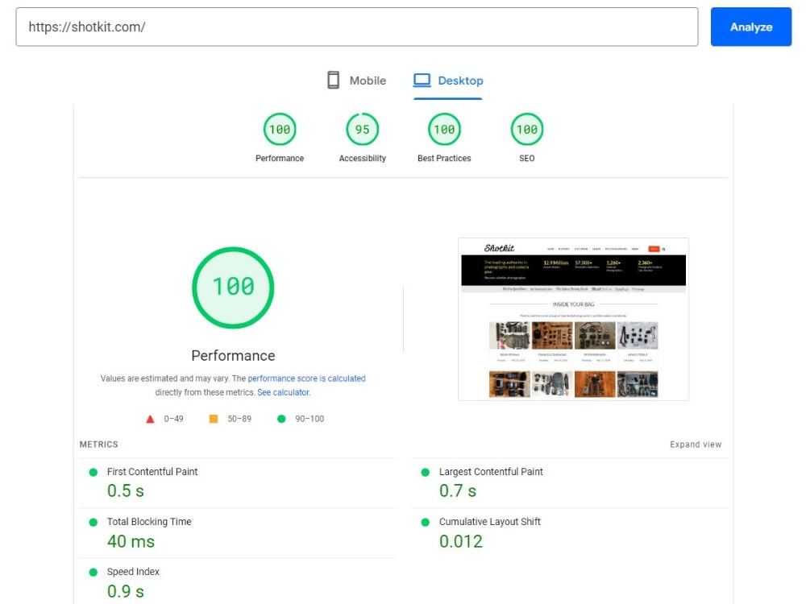
Task: Click the Accessibility label
Action: (x=363, y=158)
